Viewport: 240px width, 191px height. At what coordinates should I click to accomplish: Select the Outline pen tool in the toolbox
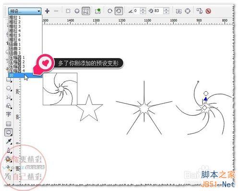click(9, 150)
